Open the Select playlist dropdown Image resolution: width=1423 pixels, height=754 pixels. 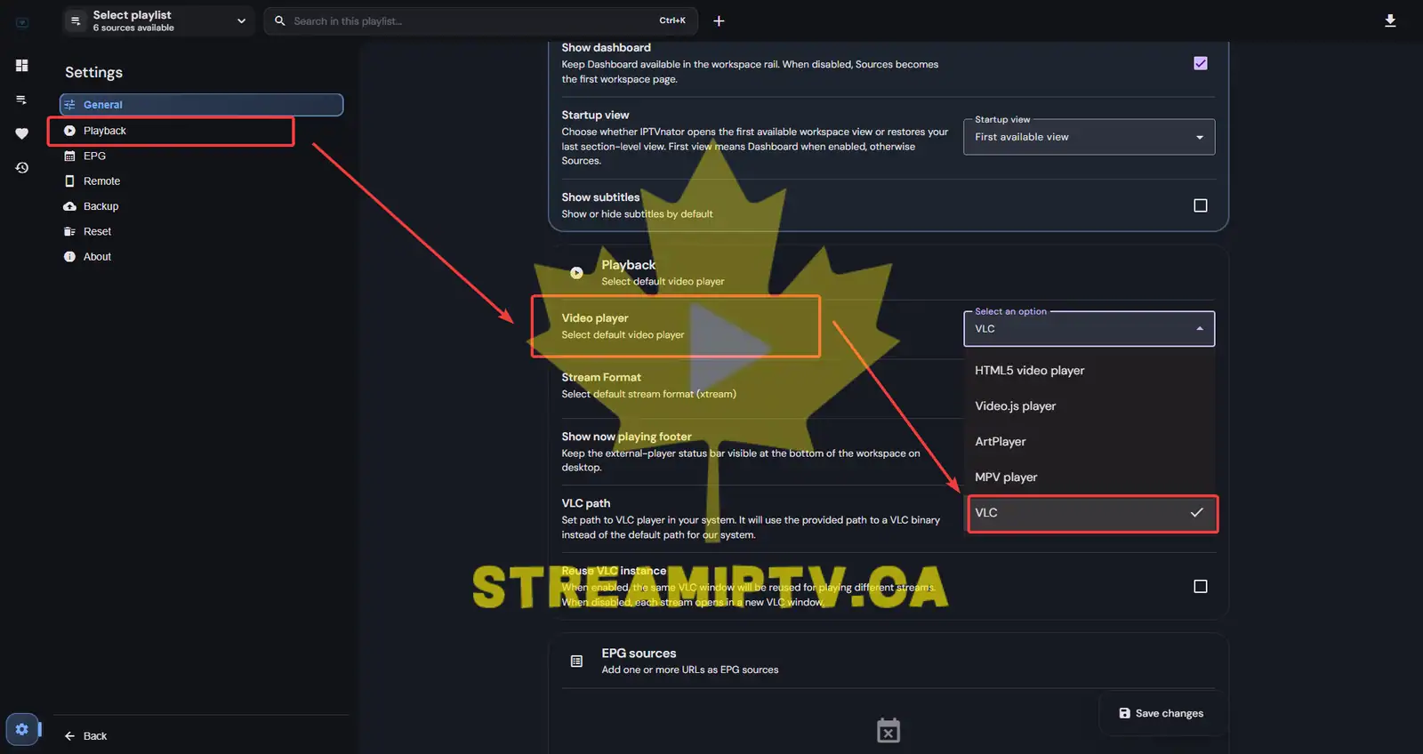(158, 20)
